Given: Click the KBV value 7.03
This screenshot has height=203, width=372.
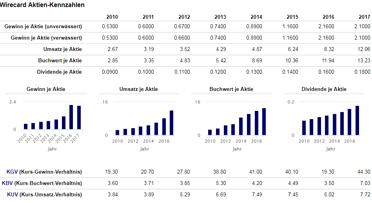Looking at the screenshot, I should pyautogui.click(x=365, y=183).
